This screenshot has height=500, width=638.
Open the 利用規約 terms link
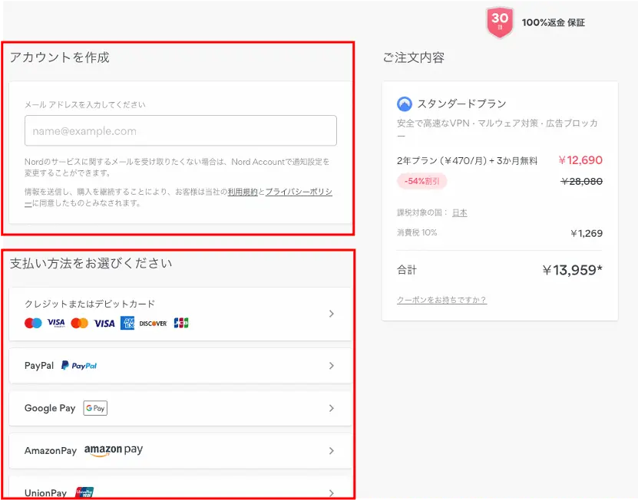click(x=243, y=192)
